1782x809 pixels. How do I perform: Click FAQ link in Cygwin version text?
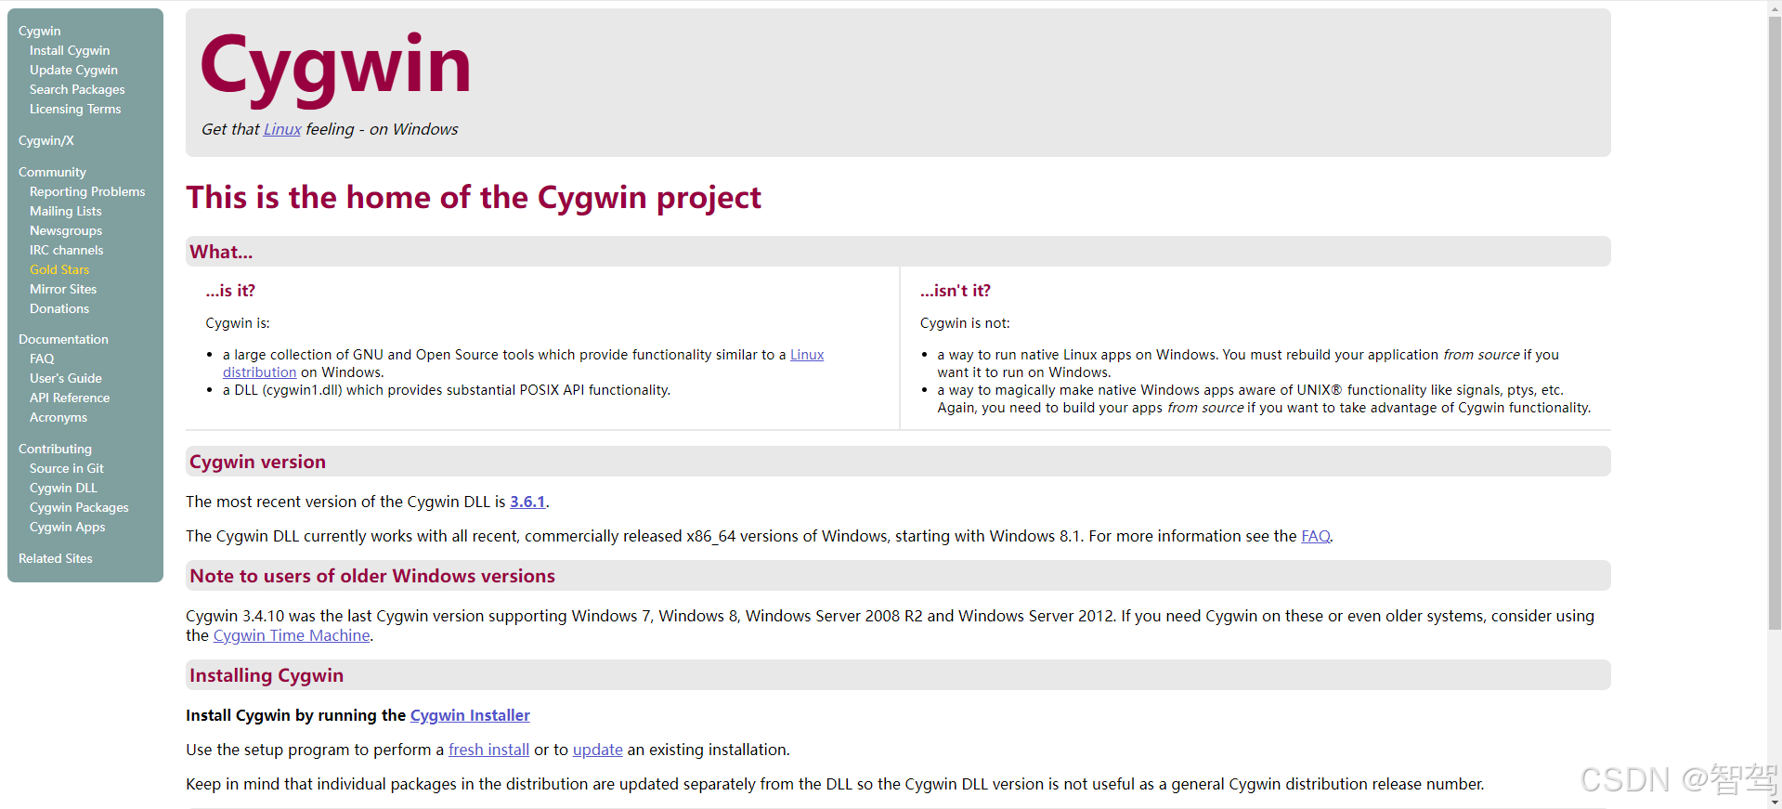(1315, 536)
